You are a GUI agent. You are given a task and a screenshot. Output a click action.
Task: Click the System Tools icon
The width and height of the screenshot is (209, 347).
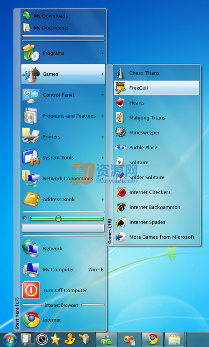click(31, 157)
